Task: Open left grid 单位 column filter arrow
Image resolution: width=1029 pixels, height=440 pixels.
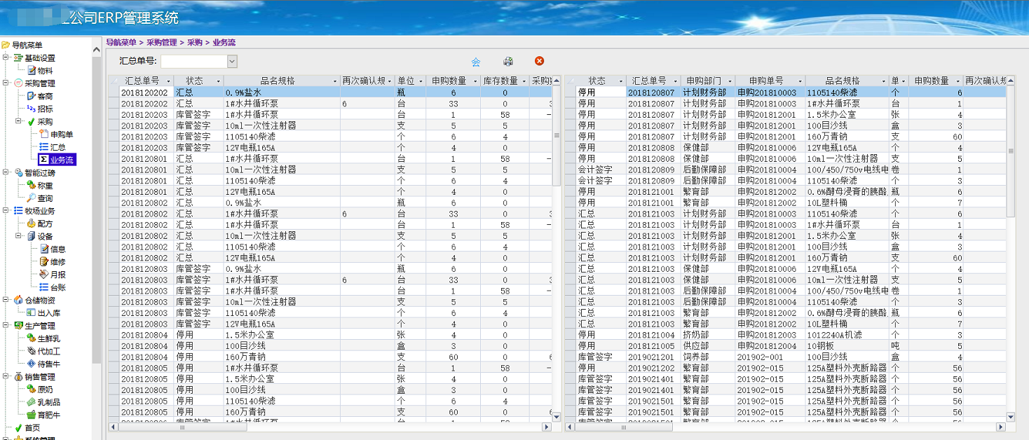Action: click(421, 81)
